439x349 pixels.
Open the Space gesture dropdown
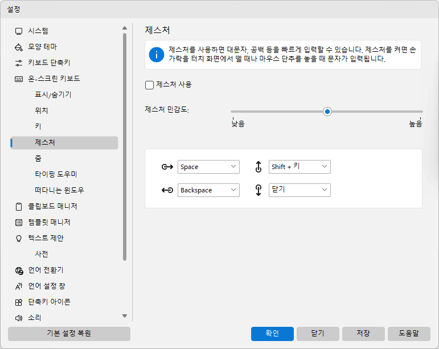(208, 167)
